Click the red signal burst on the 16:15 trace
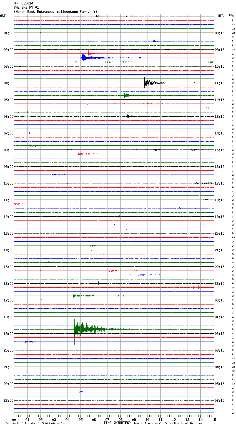Viewport: 236px width, 427px height. (x=194, y=287)
